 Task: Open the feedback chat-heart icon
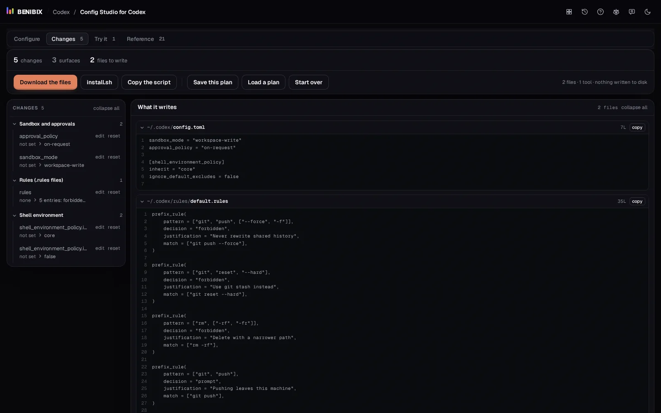point(632,12)
